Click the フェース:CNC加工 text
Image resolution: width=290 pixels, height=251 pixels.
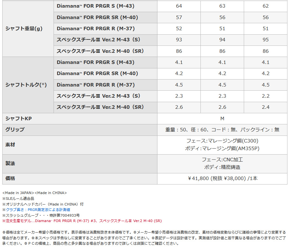222,160
